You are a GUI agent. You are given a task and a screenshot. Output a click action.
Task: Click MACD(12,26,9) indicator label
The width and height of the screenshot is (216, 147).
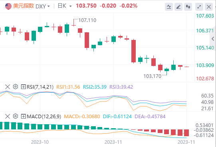[44, 117]
